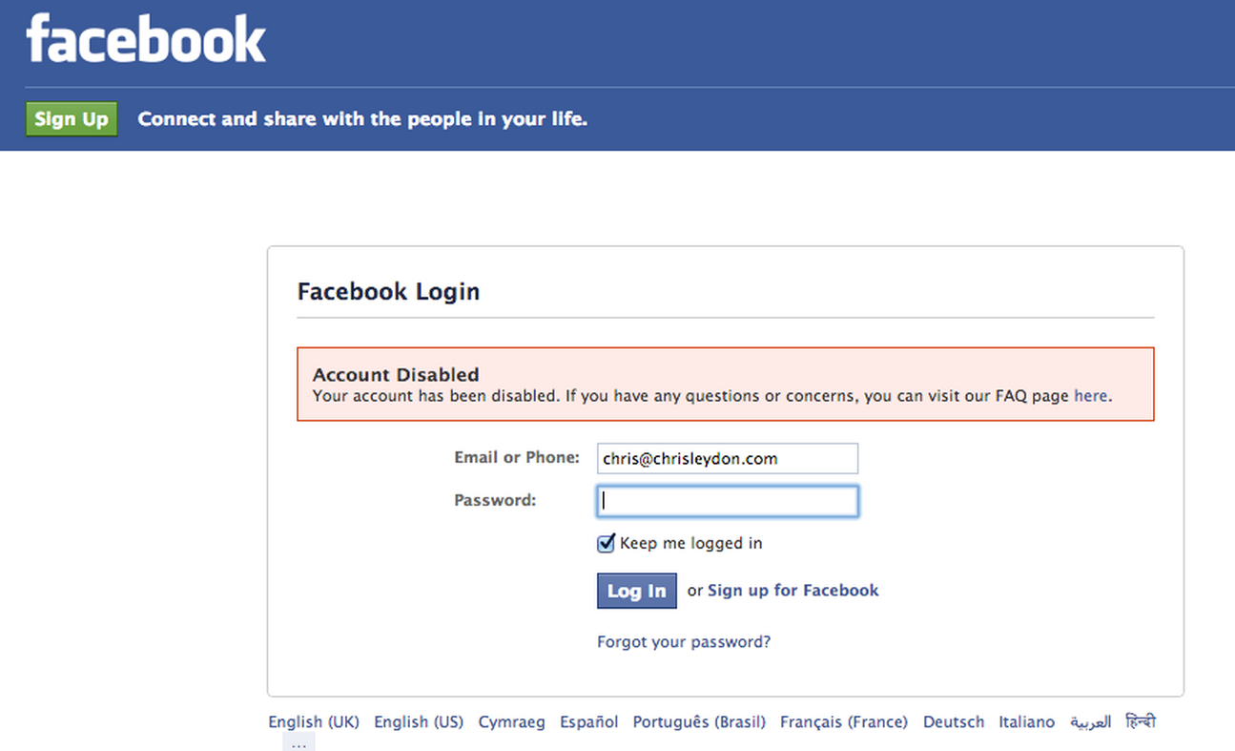The height and width of the screenshot is (751, 1235).
Task: Click the green Sign Up button
Action: point(71,118)
